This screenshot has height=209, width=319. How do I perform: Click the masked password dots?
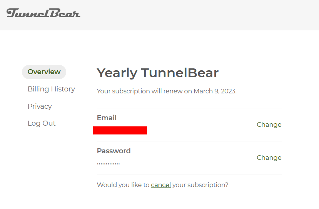pyautogui.click(x=108, y=164)
